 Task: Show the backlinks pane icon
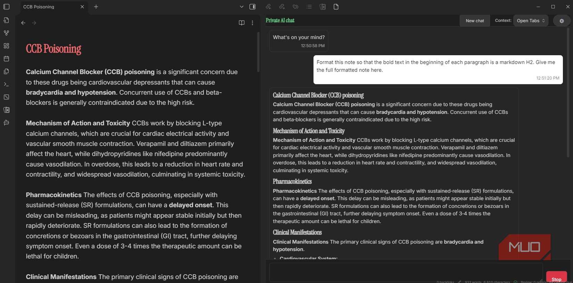[x=268, y=7]
